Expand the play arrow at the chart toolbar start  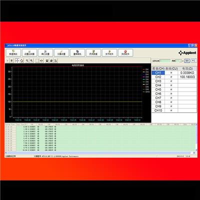pos(7,61)
